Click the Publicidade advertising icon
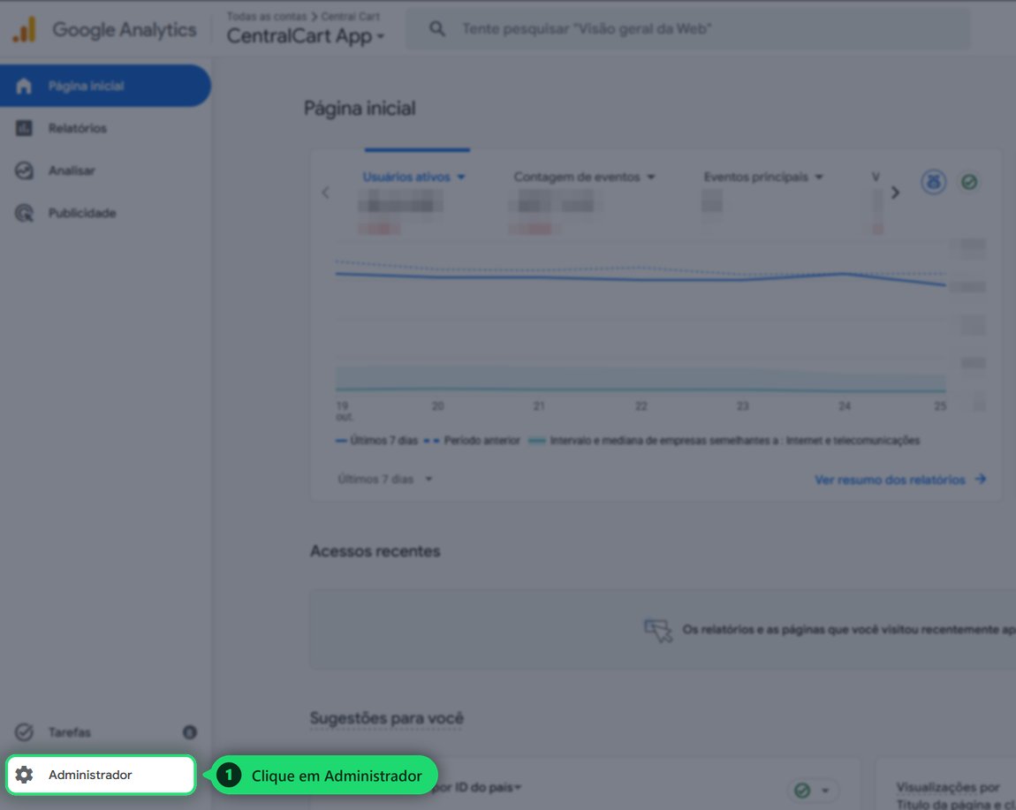The height and width of the screenshot is (810, 1016). 24,213
